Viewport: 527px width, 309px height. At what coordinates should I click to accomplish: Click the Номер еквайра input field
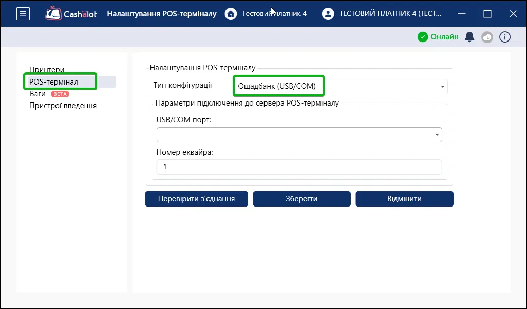pos(299,167)
